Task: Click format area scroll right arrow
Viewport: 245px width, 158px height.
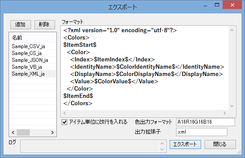Action: pyautogui.click(x=225, y=113)
